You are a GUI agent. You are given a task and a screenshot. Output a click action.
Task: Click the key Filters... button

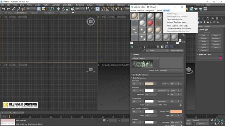pyautogui.click(x=202, y=124)
